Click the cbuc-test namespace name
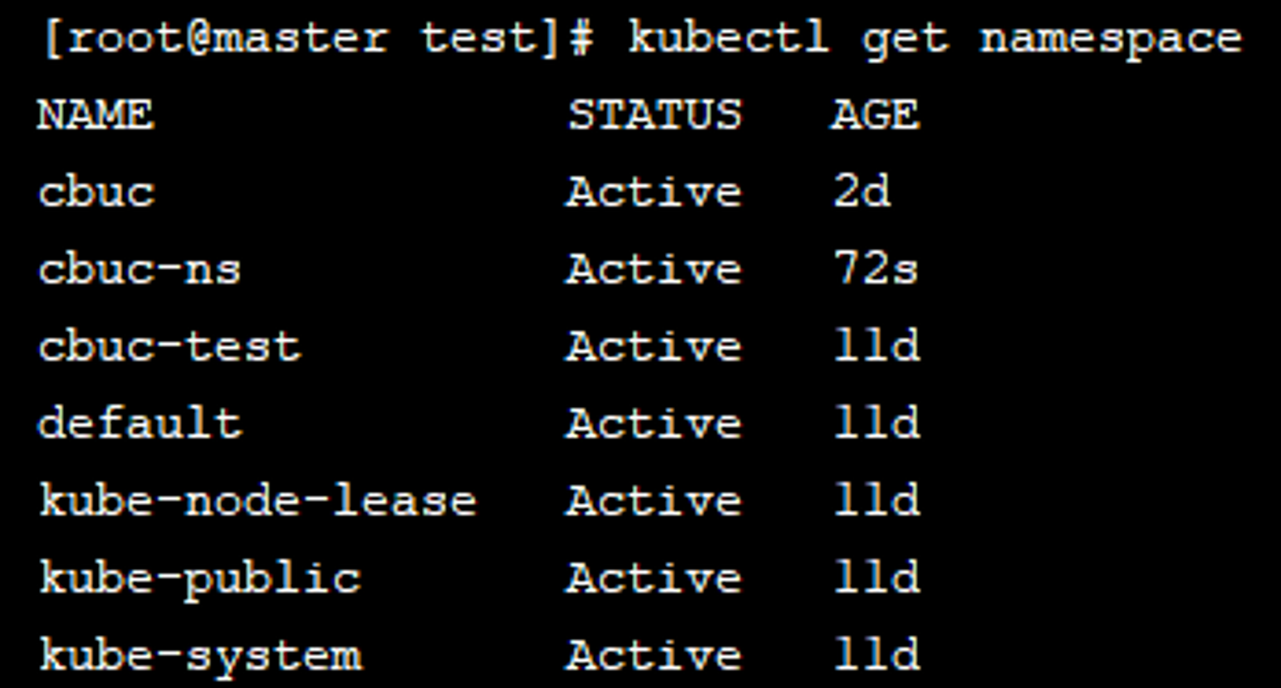Image resolution: width=1281 pixels, height=688 pixels. click(x=170, y=346)
